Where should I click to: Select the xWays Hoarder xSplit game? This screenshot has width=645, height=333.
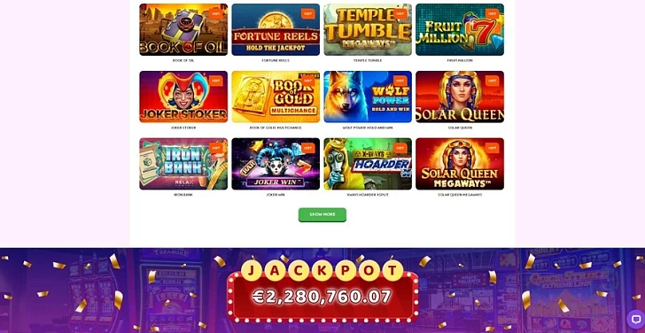coord(368,164)
